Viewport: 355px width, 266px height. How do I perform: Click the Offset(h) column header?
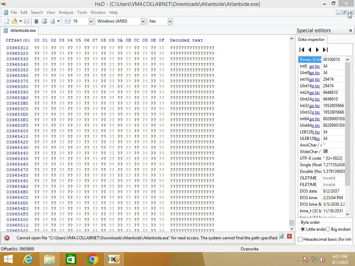point(18,40)
